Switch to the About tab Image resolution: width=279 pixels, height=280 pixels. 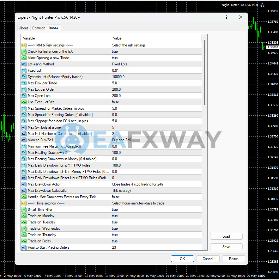(x=24, y=28)
